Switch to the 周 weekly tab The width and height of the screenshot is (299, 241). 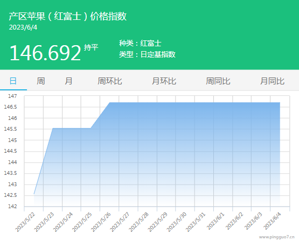coord(40,81)
